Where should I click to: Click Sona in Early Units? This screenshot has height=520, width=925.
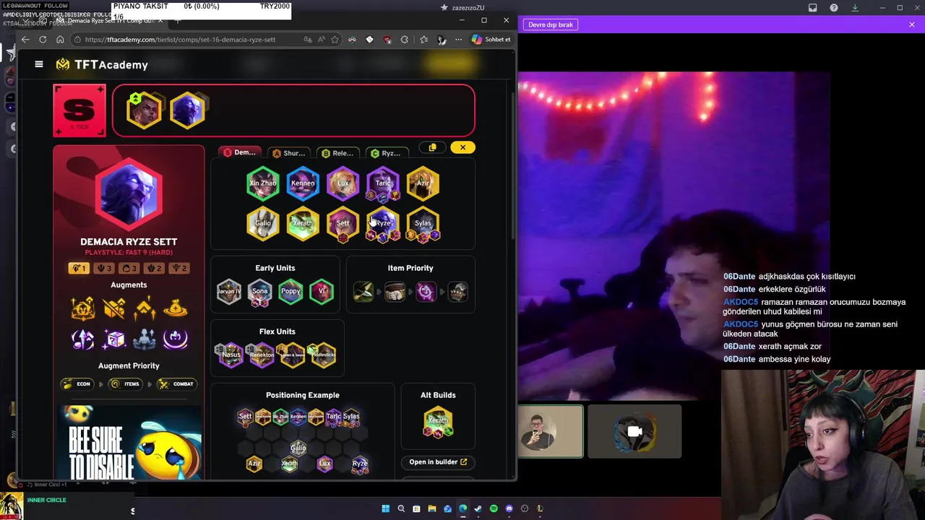(259, 291)
